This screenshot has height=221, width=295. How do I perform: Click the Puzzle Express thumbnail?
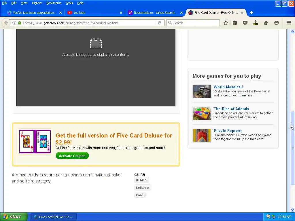pos(202,135)
